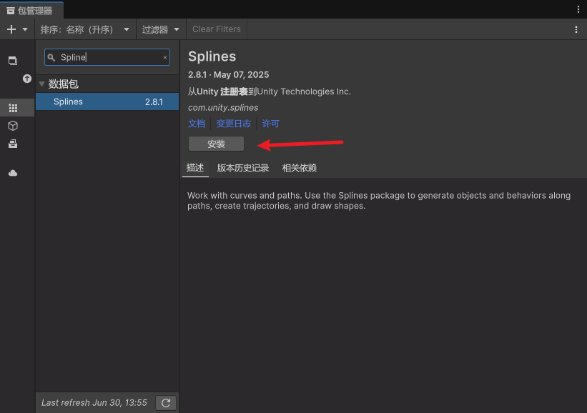Open the top-right three-dot menu
This screenshot has width=587, height=413.
click(578, 9)
